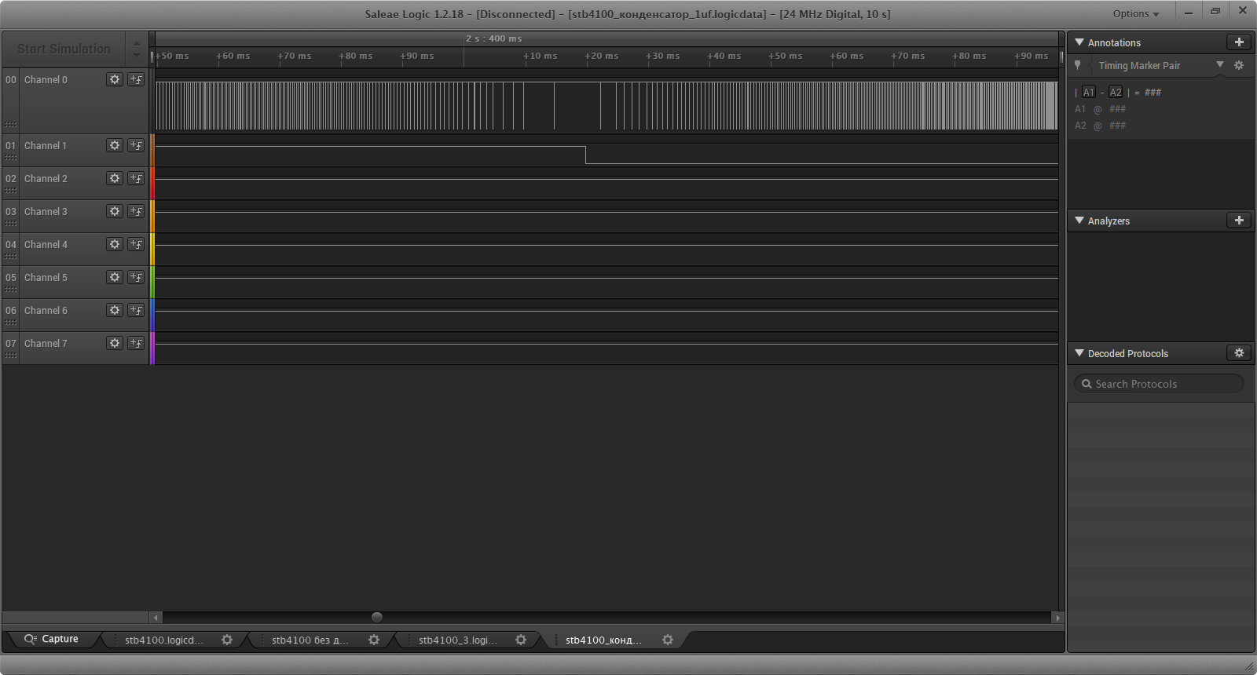Open Channel 1 settings gear
The height and width of the screenshot is (675, 1257).
115,145
